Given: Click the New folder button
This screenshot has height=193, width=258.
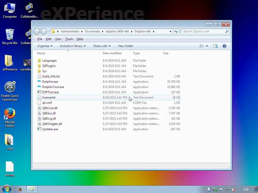Looking at the screenshot, I should 126,46.
